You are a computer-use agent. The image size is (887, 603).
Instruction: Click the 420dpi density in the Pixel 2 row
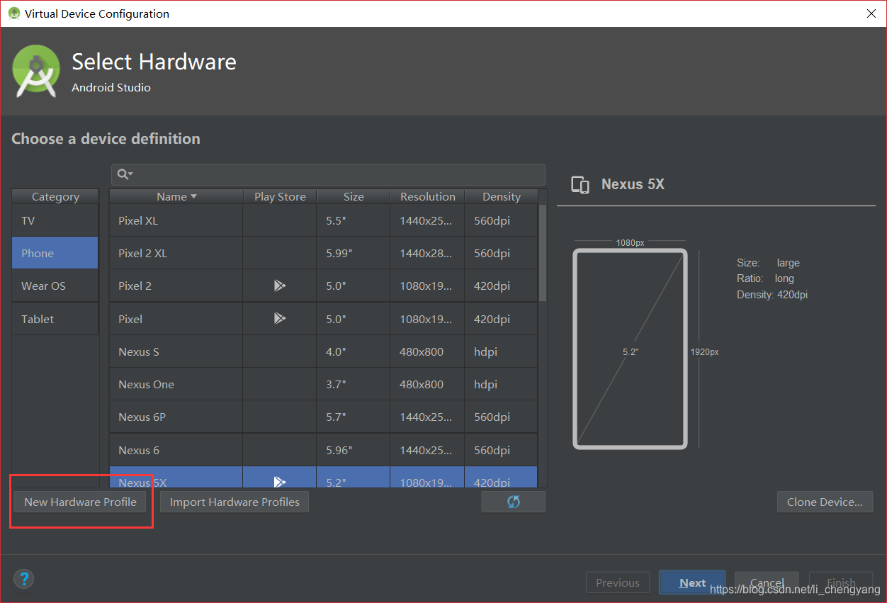[x=502, y=286]
